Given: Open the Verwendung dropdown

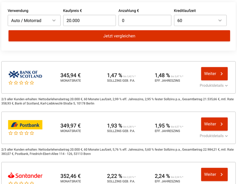Looking at the screenshot, I should click(34, 20).
